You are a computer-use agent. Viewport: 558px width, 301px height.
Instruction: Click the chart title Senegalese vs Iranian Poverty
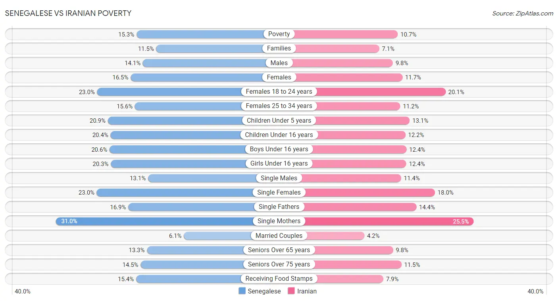[x=68, y=13]
